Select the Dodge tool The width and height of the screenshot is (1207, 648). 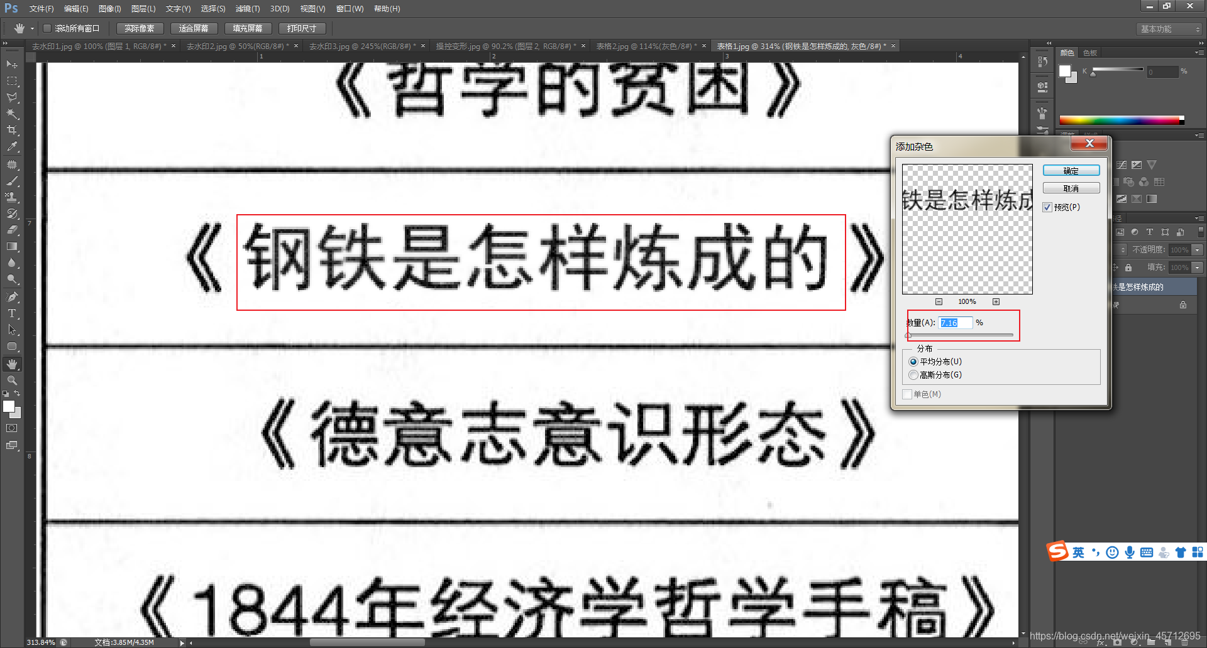[11, 279]
